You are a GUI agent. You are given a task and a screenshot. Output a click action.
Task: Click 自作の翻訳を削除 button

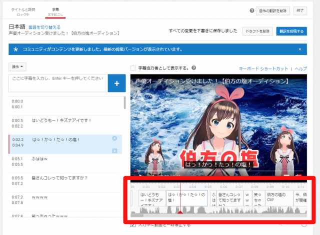coord(273,10)
